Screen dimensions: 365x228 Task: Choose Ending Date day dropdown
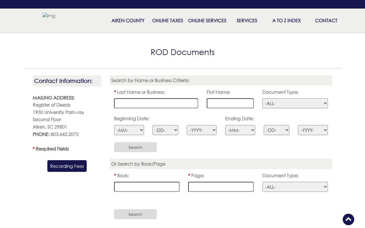(277, 130)
